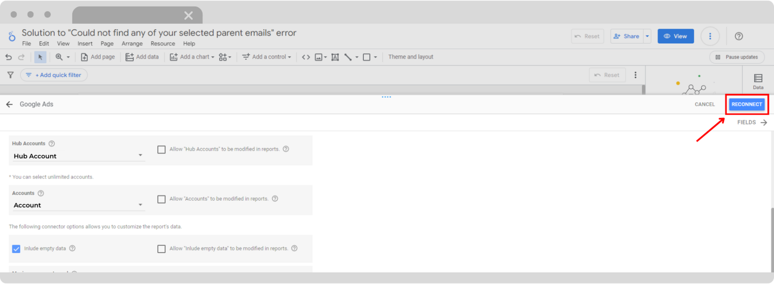Click "The following connector options" description text
Viewport: 774px width, 284px height.
[95, 226]
